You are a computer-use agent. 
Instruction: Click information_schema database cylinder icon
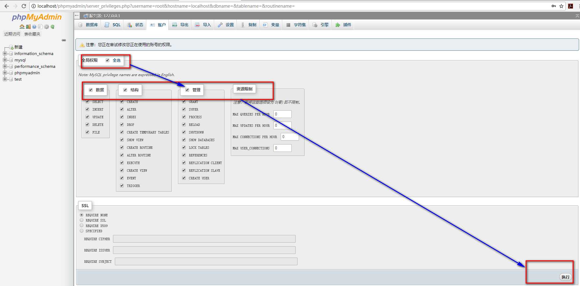[x=11, y=53]
